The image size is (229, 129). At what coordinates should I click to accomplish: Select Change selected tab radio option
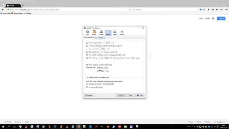(x=87, y=84)
